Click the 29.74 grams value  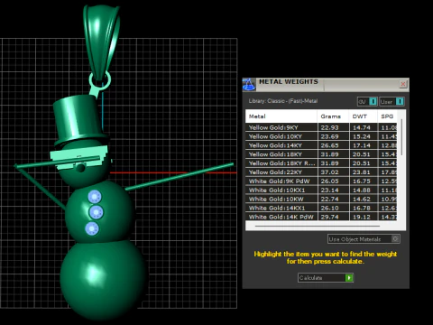(x=329, y=217)
